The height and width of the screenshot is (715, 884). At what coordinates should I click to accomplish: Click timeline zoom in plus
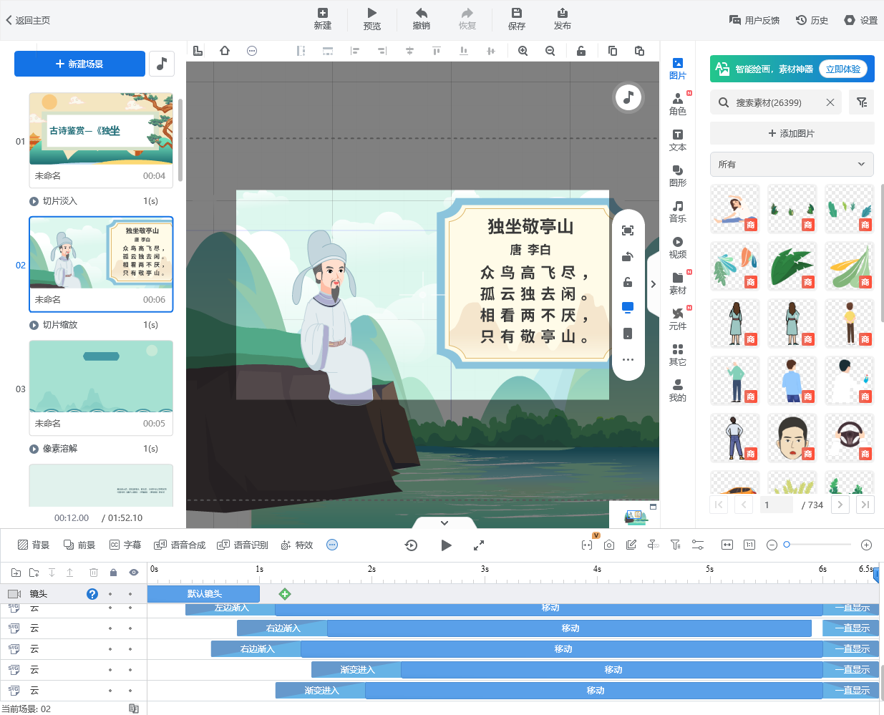(866, 545)
